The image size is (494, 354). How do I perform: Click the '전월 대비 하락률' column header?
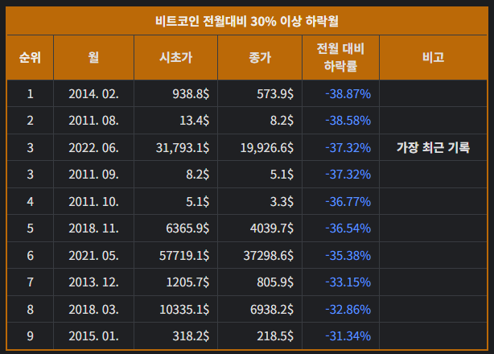coord(340,57)
